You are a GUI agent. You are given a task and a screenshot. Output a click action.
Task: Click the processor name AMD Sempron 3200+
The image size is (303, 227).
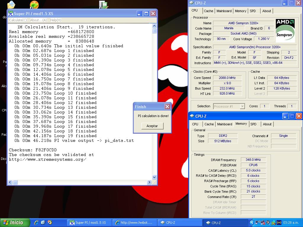[243, 23]
